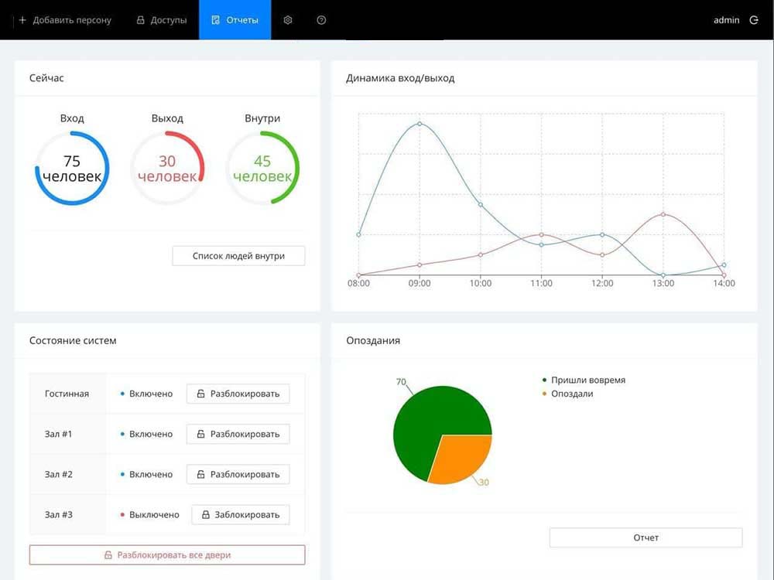This screenshot has height=580, width=774.
Task: Open the Доступы menu item
Action: click(x=162, y=20)
